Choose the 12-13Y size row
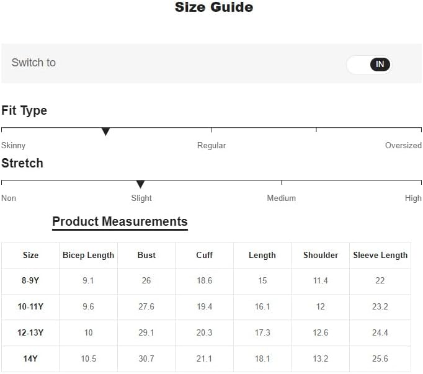This screenshot has height=374, width=423. click(30, 332)
